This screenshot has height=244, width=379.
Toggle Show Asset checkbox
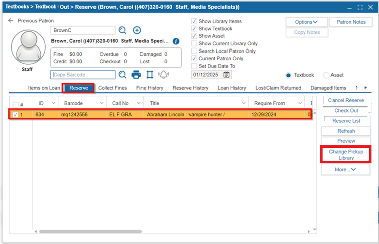[x=194, y=36]
